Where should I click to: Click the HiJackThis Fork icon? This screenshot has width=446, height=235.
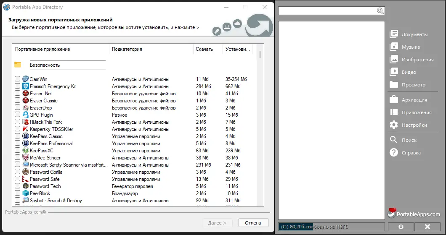pos(26,122)
